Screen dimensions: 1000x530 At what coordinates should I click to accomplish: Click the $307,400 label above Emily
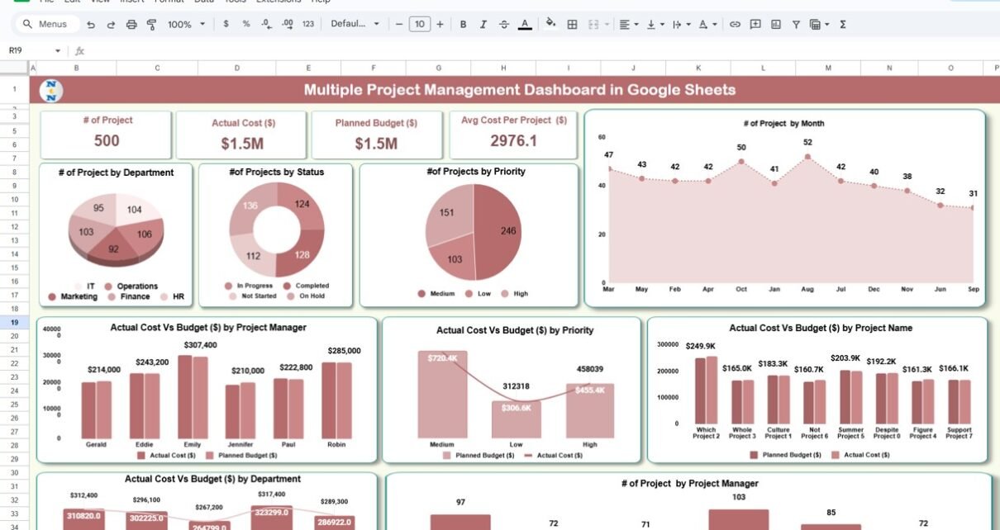pos(200,345)
